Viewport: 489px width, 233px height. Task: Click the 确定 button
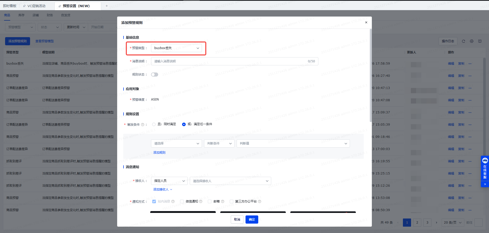point(252,220)
